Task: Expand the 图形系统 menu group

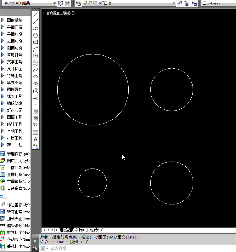Action: pyautogui.click(x=15, y=20)
